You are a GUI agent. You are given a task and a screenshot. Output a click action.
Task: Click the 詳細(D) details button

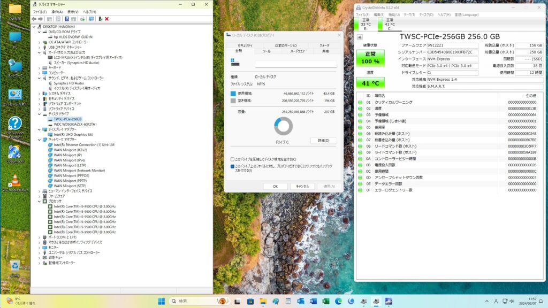(x=323, y=141)
